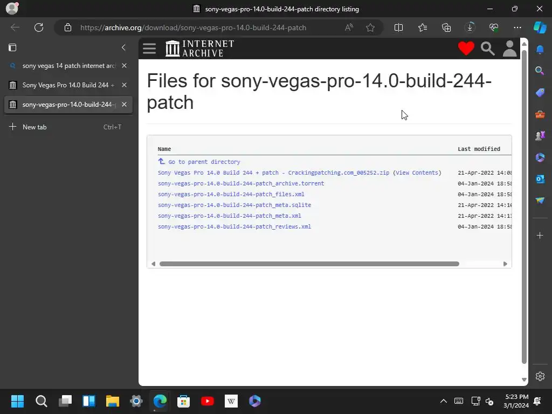This screenshot has height=414, width=552.
Task: Open the sidebar Tools briefcase icon
Action: [540, 114]
